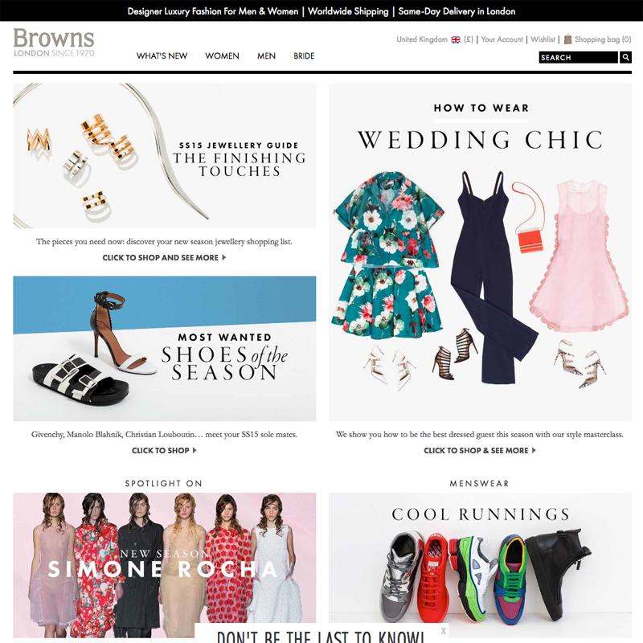Click the search magnifier icon
The height and width of the screenshot is (643, 643).
pos(625,57)
